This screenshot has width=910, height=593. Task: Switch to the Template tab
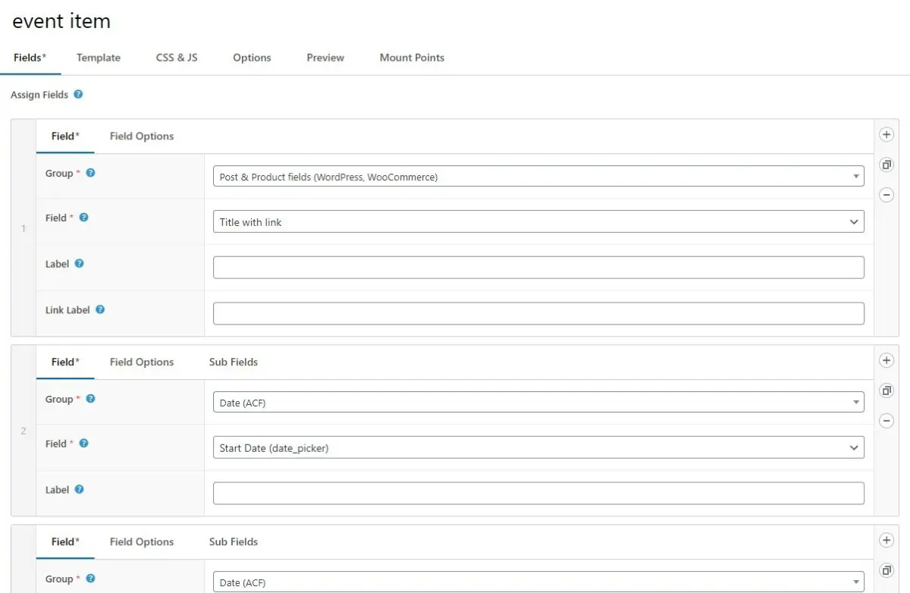98,57
